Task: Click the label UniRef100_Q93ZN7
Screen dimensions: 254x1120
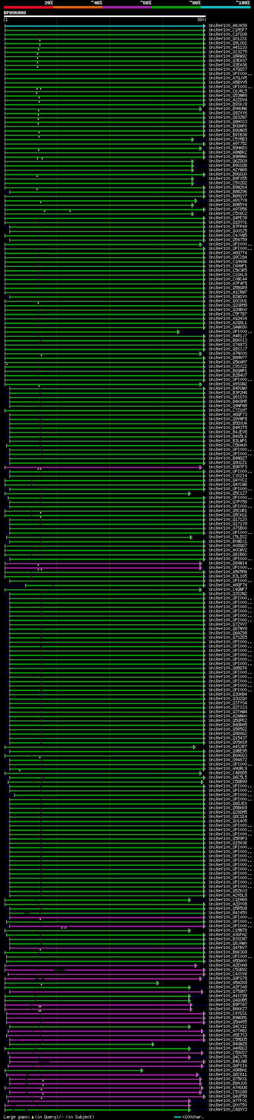Action: [x=228, y=117]
